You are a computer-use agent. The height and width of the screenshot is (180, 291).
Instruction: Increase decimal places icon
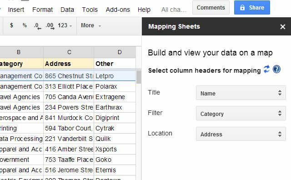50,25
